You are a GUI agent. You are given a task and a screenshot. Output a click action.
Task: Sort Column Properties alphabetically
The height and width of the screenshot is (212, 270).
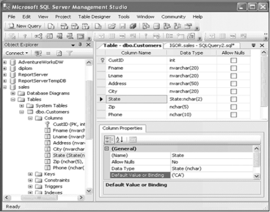pyautogui.click(x=120, y=139)
